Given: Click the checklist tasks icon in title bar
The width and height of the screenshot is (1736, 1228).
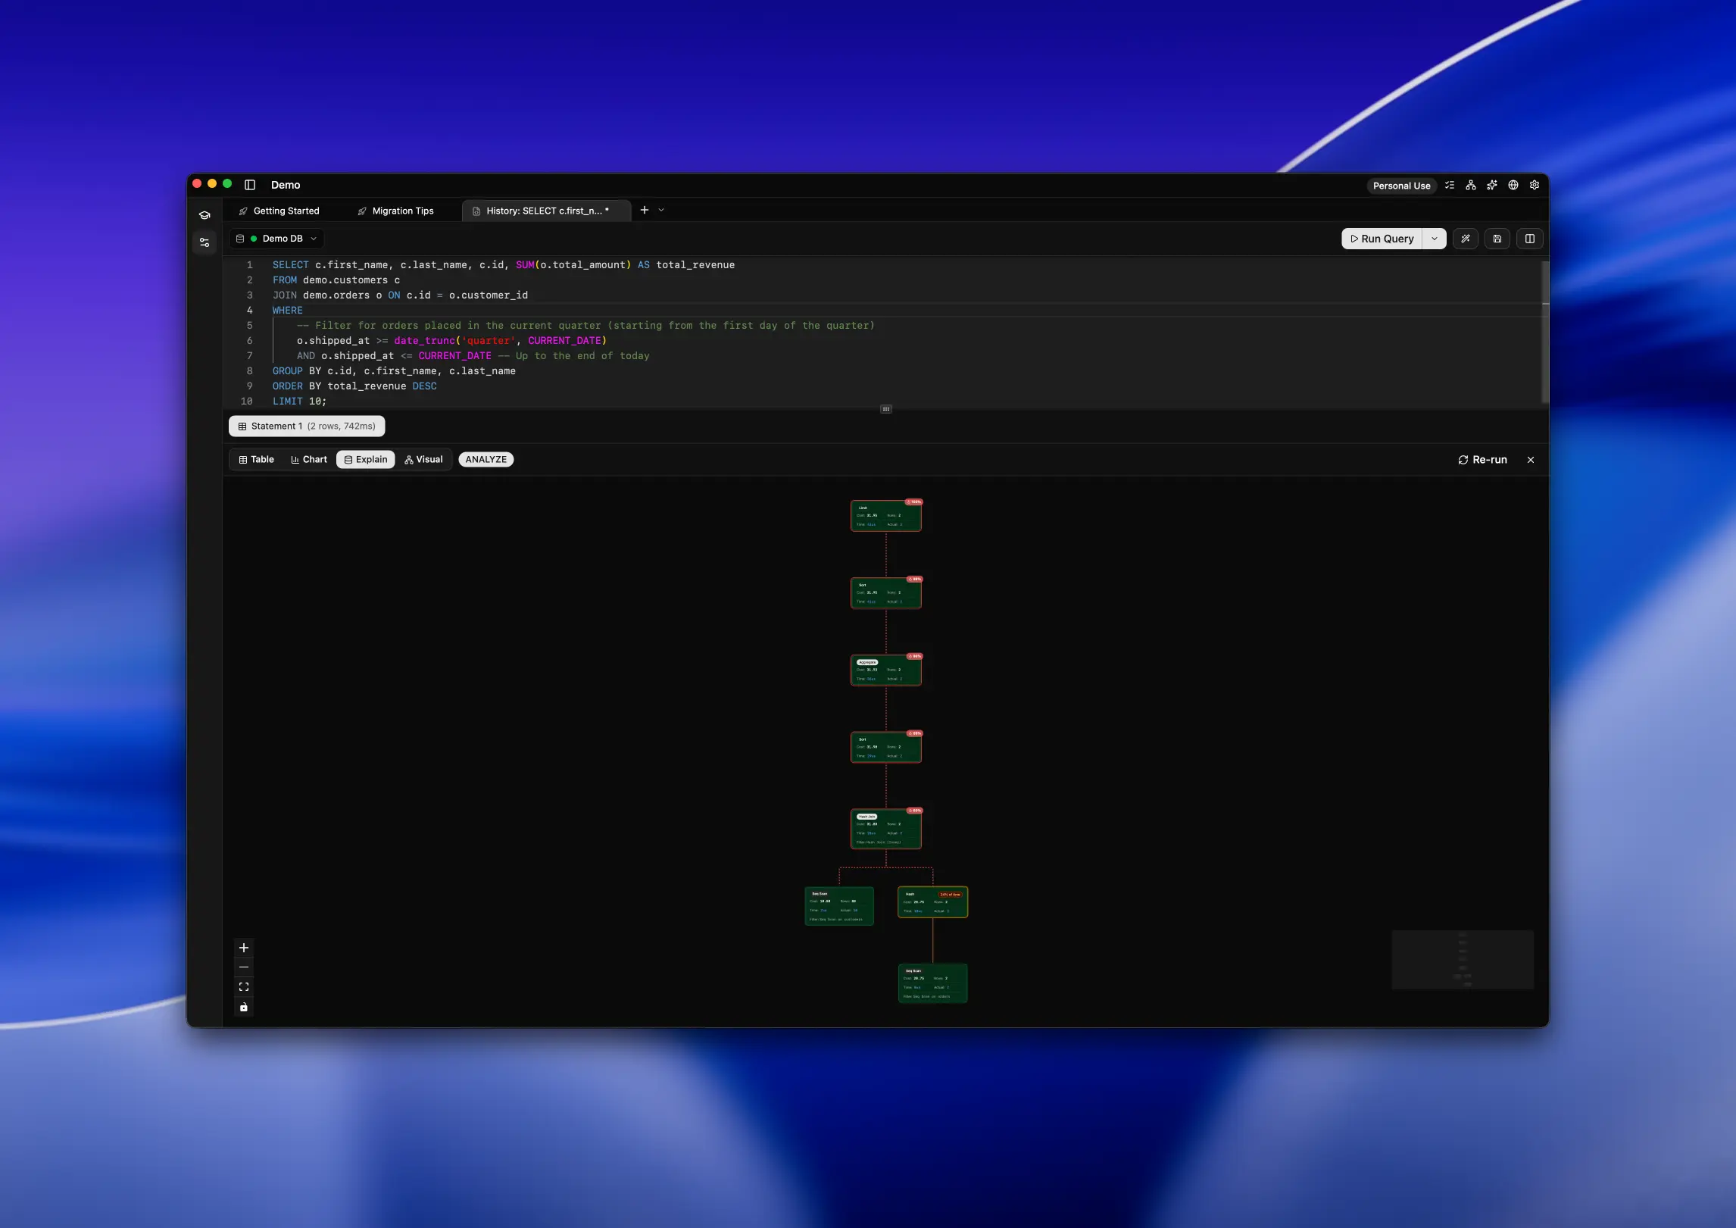Looking at the screenshot, I should pyautogui.click(x=1449, y=185).
